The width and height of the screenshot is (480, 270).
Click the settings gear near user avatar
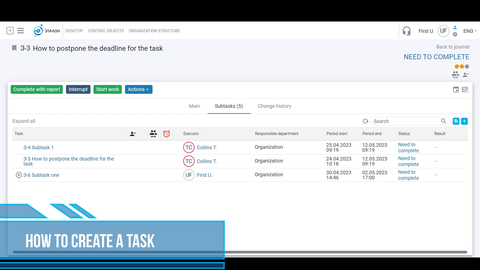(455, 34)
